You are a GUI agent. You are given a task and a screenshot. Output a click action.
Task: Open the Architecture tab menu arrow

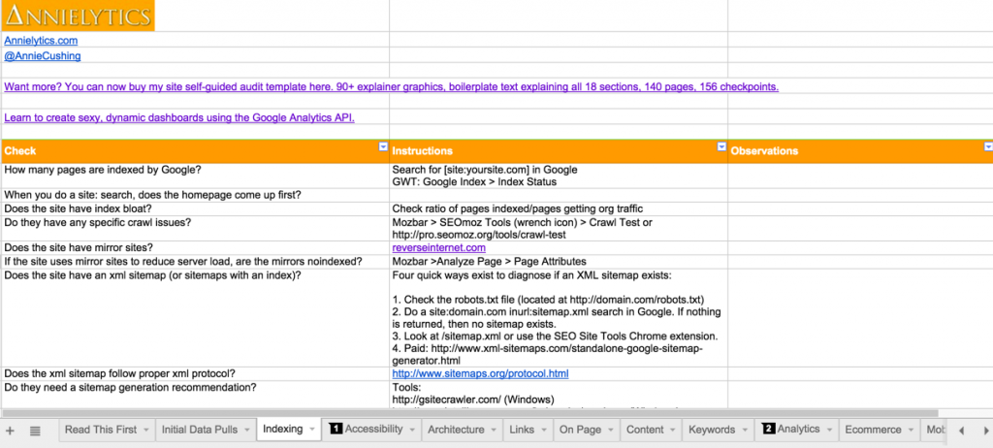494,430
